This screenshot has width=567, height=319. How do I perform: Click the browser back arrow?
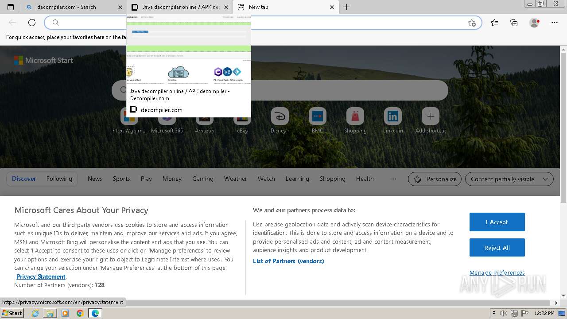pos(12,23)
